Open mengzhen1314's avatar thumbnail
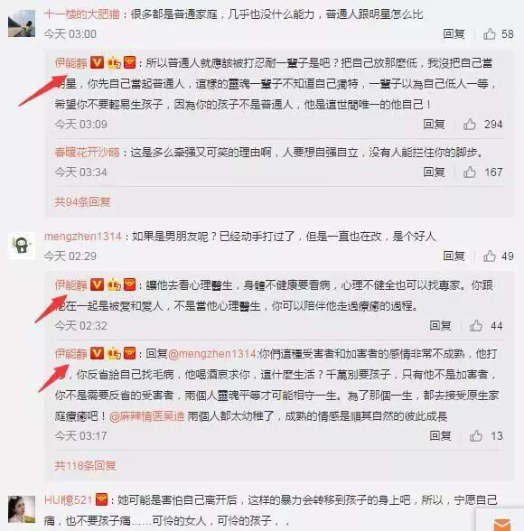Viewport: 524px width, 531px height. coord(22,246)
